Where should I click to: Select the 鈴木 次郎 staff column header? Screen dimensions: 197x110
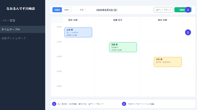(x=163, y=20)
